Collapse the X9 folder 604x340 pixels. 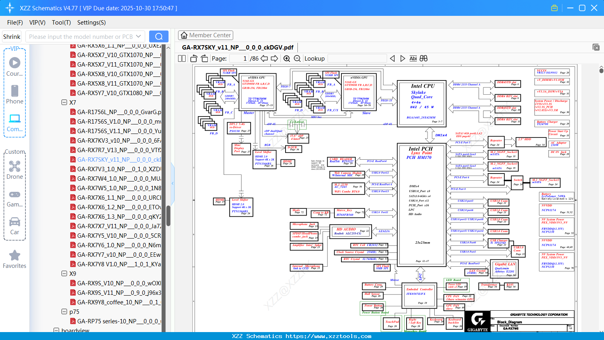pos(64,273)
